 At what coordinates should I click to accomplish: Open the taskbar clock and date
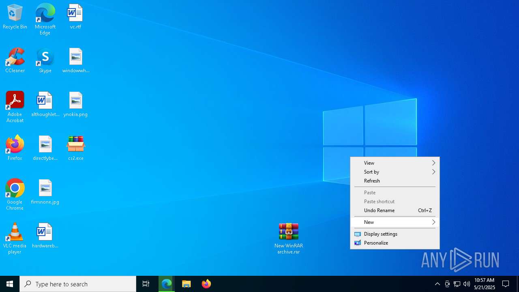[485, 284]
